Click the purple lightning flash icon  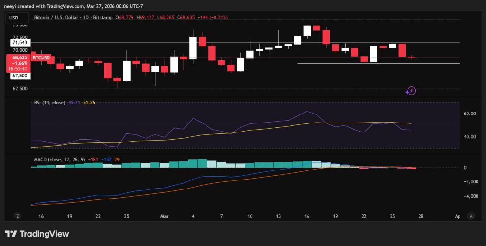(411, 90)
